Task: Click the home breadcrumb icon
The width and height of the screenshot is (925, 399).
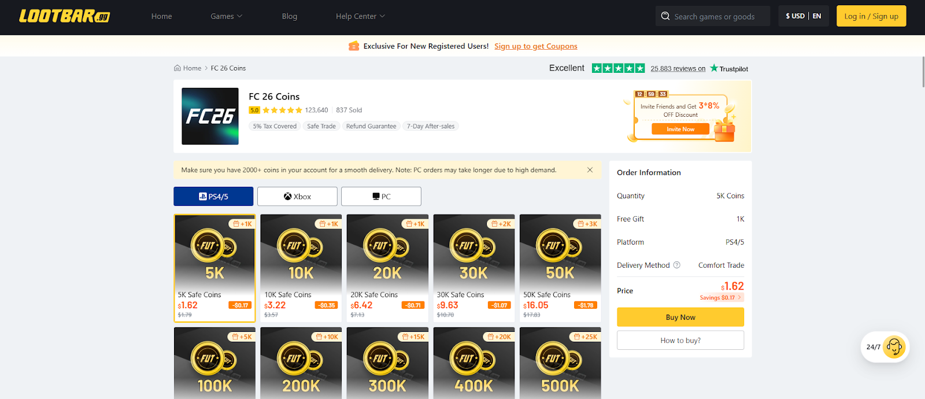Action: pos(177,68)
